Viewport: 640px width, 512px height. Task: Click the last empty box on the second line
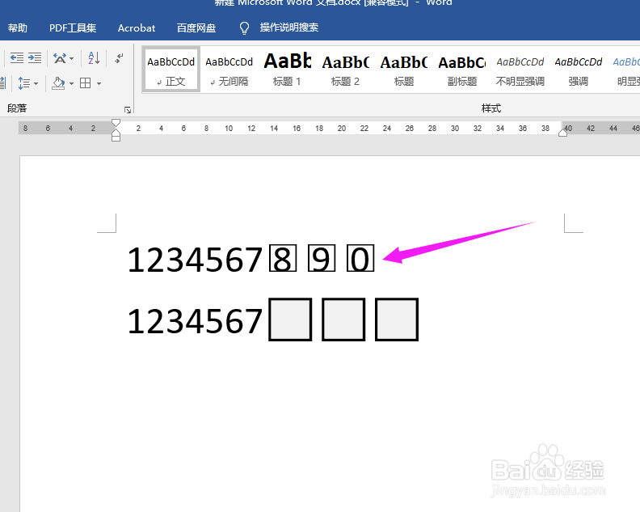(397, 319)
